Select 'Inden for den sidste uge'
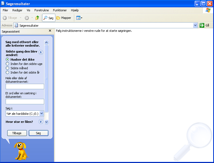Viewport: 214px width, 163px height. coord(8,64)
